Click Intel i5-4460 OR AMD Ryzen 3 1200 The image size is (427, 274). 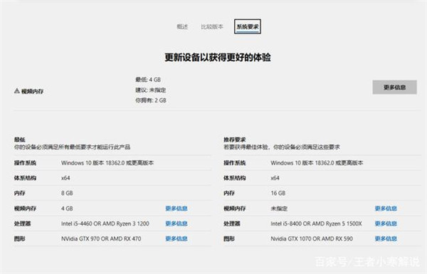105,223
